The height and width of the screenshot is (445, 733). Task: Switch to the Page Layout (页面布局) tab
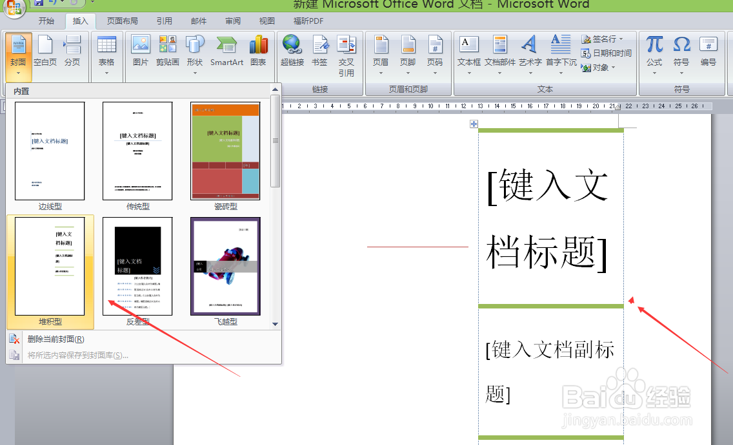tap(123, 21)
